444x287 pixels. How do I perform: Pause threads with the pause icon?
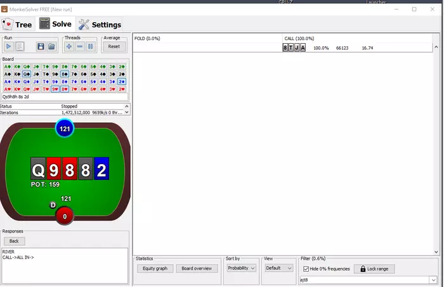click(x=90, y=46)
